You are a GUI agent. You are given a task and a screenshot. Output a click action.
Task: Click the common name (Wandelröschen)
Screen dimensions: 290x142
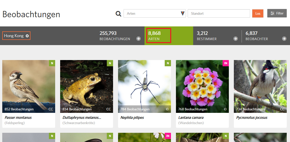pos(191,123)
